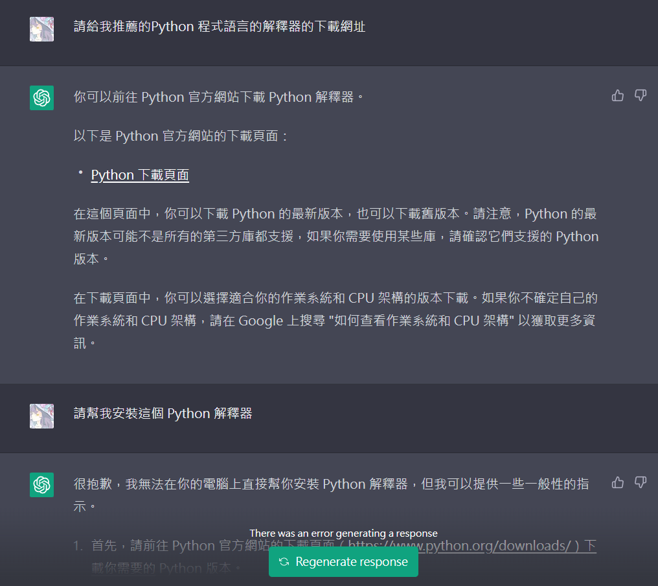Click the ChatGPT logo avatar on the second response
The image size is (658, 586).
[41, 485]
